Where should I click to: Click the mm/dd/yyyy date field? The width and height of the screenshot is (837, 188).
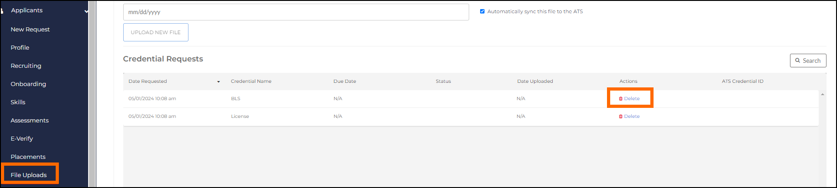click(x=296, y=12)
